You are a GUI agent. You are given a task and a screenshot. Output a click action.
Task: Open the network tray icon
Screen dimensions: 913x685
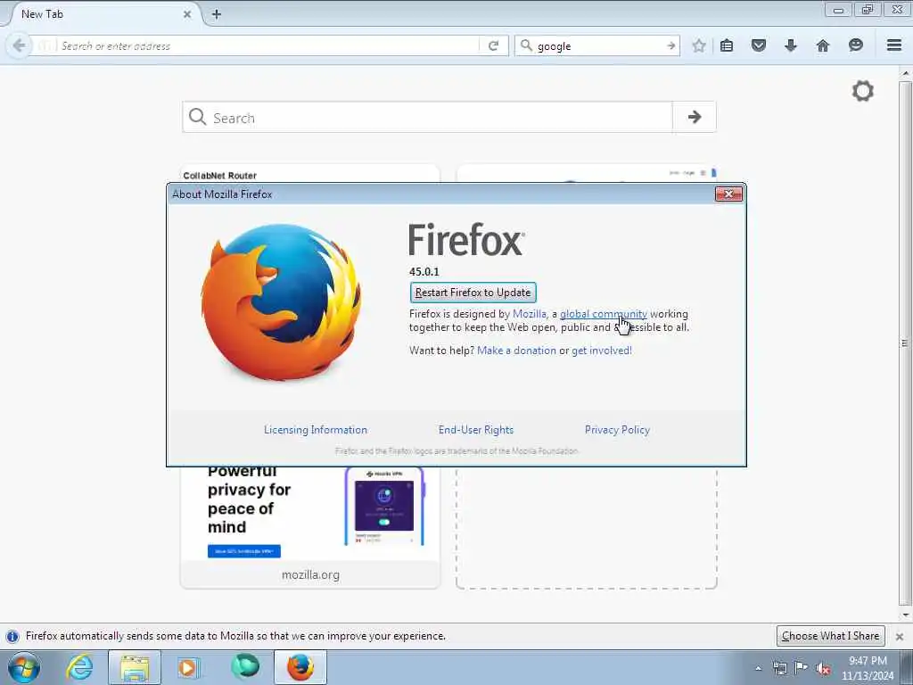(779, 668)
